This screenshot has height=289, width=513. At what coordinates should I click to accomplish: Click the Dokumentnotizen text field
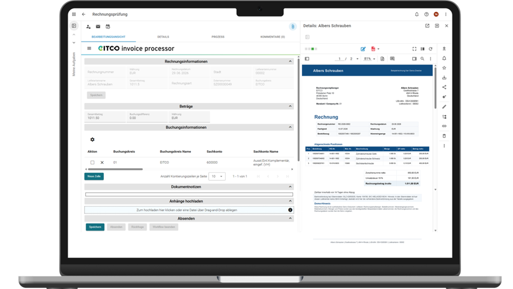pyautogui.click(x=189, y=194)
